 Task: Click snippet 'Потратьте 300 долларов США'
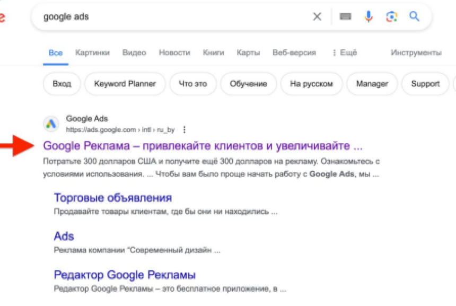(212, 168)
